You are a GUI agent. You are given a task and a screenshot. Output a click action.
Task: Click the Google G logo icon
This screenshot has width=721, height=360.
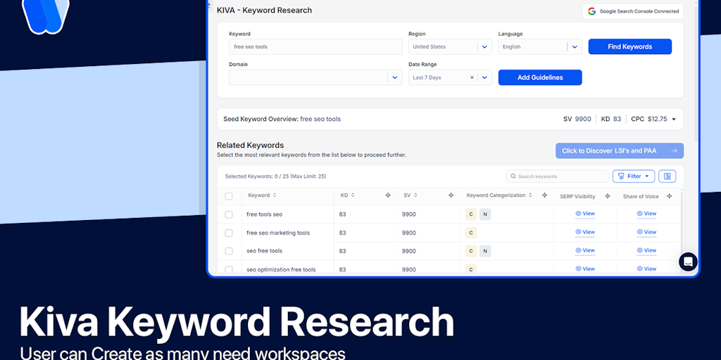[591, 11]
